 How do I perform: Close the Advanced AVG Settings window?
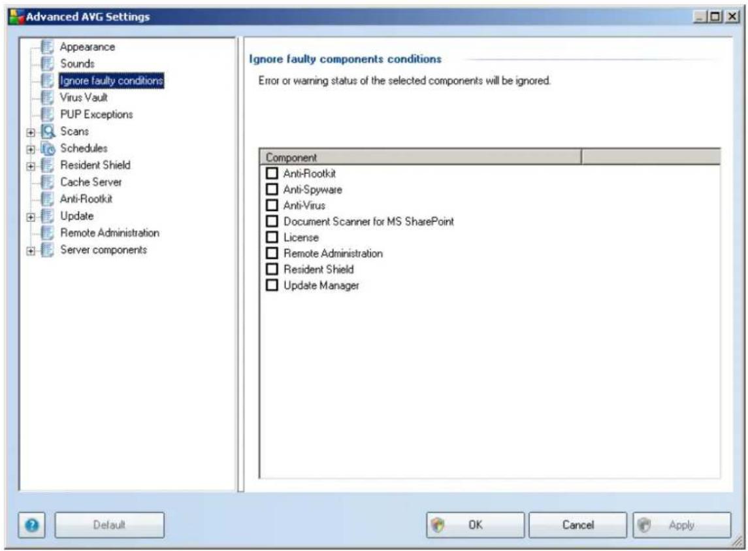(732, 17)
